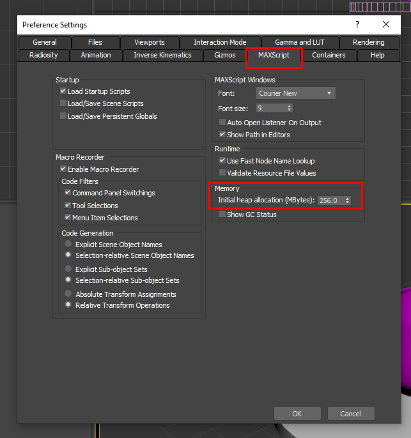Open the Containers tab
The width and height of the screenshot is (411, 438).
click(x=329, y=55)
